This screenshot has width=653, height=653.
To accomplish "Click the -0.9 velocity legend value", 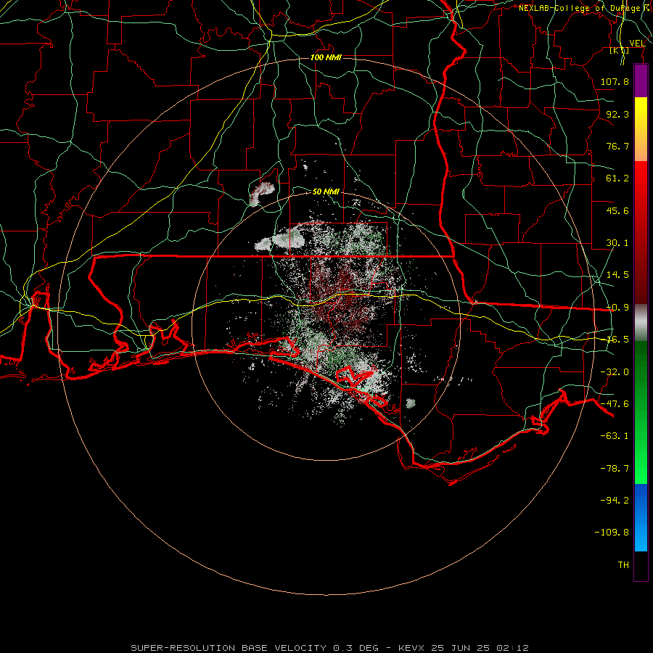I will 617,308.
